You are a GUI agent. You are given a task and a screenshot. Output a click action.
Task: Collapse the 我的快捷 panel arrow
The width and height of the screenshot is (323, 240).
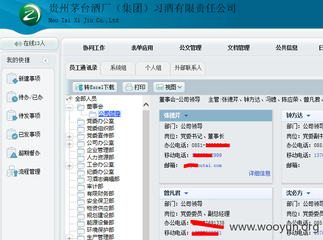(x=46, y=60)
